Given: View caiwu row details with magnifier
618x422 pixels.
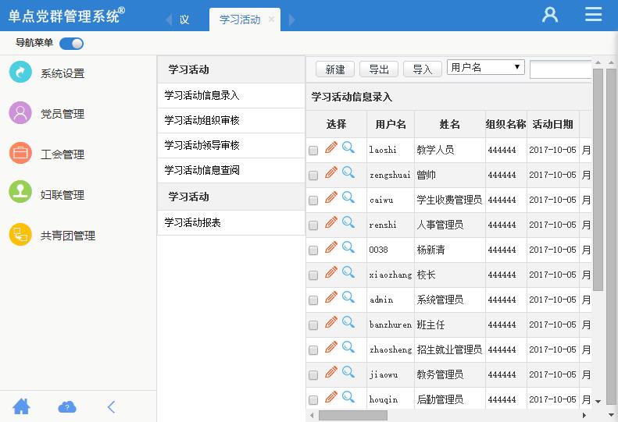Looking at the screenshot, I should pos(348,197).
